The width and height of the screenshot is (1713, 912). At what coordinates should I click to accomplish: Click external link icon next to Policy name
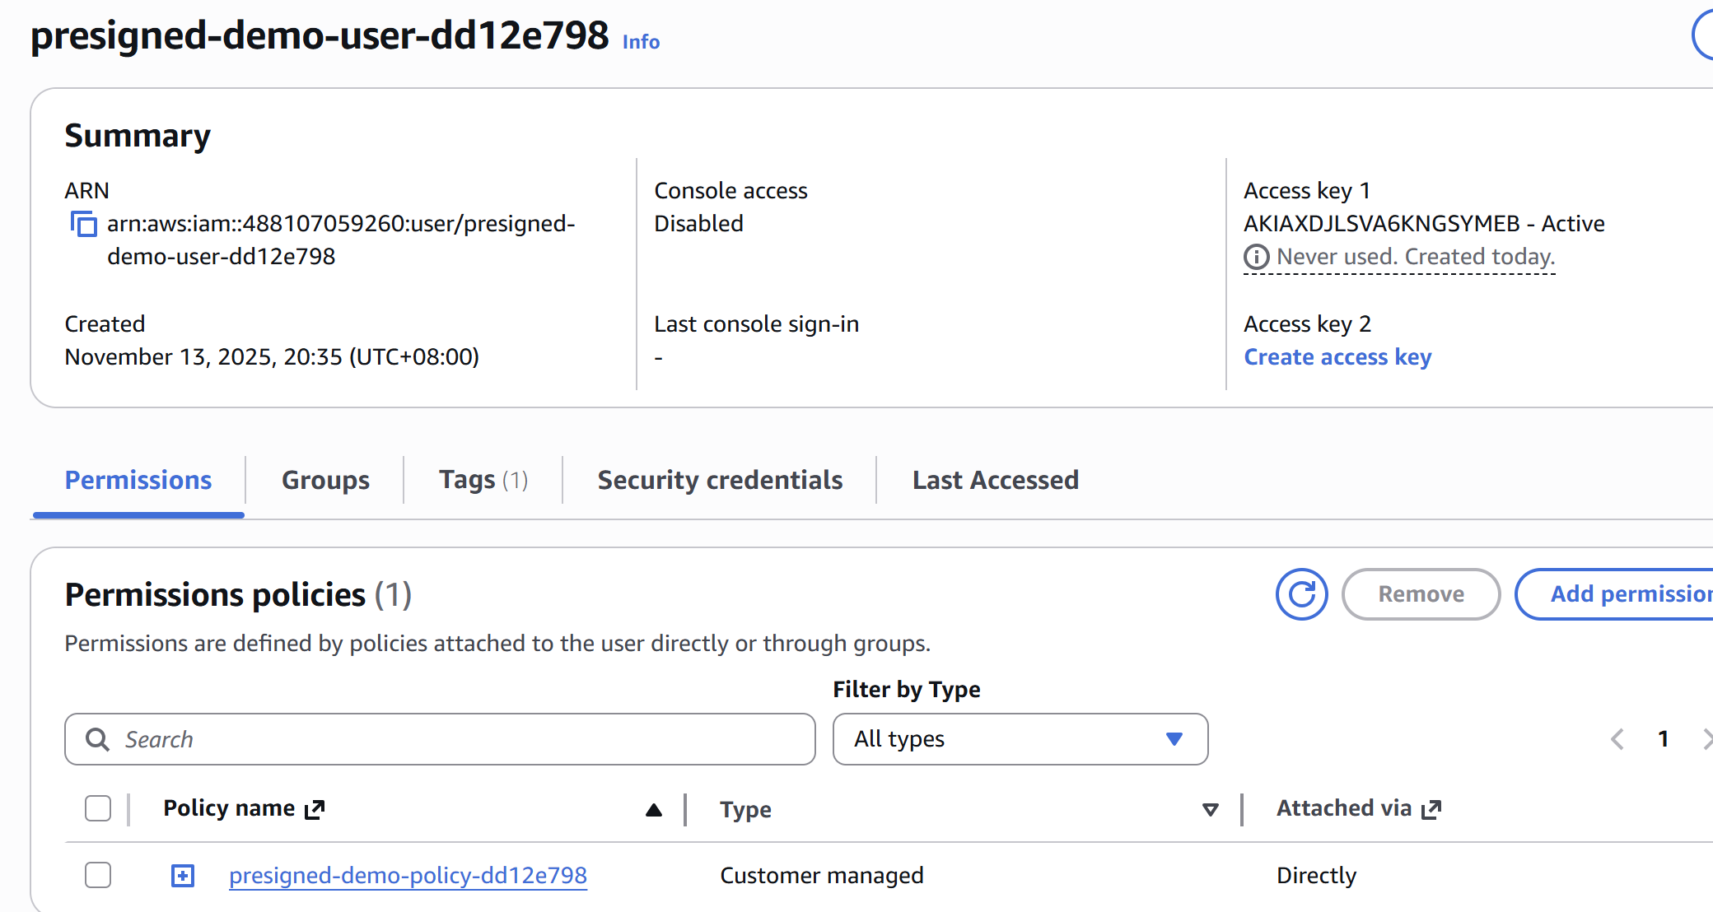click(315, 810)
